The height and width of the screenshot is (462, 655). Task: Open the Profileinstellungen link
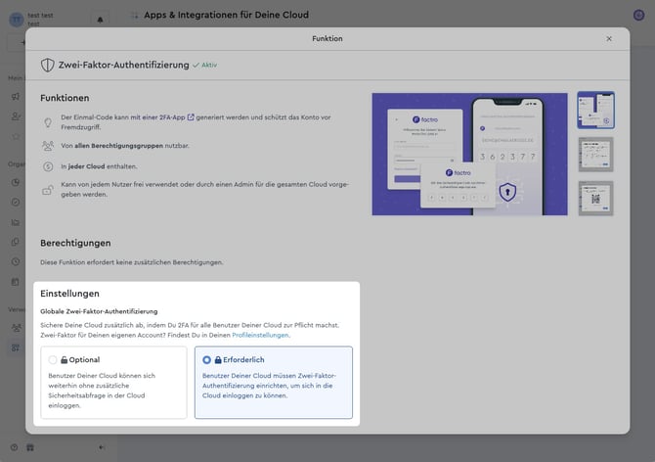click(x=261, y=335)
